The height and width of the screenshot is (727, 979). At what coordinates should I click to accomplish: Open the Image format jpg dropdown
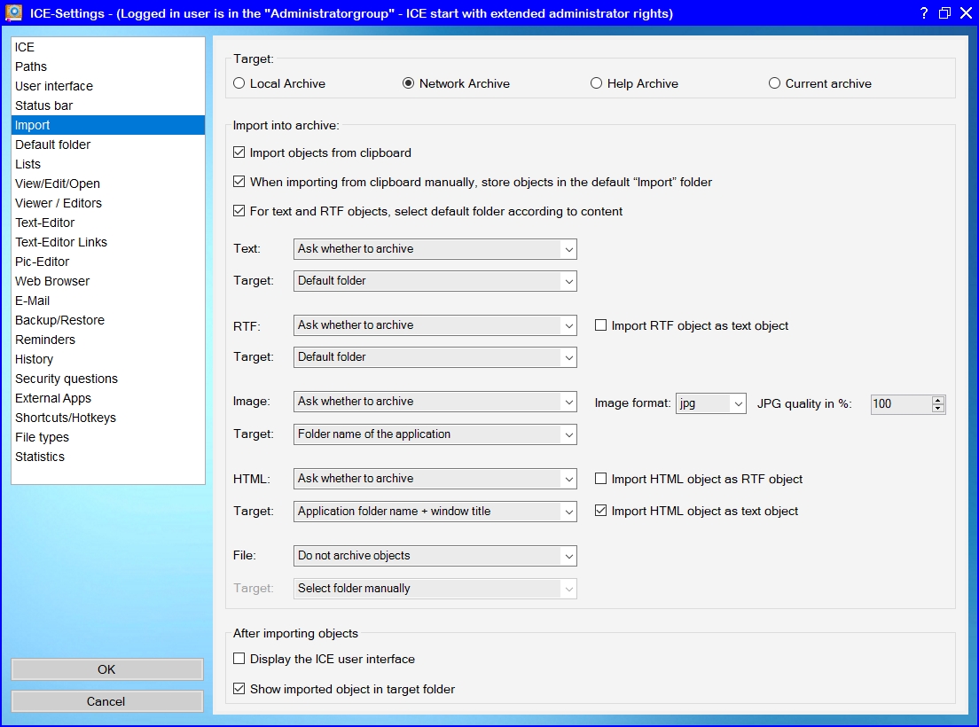tap(710, 403)
